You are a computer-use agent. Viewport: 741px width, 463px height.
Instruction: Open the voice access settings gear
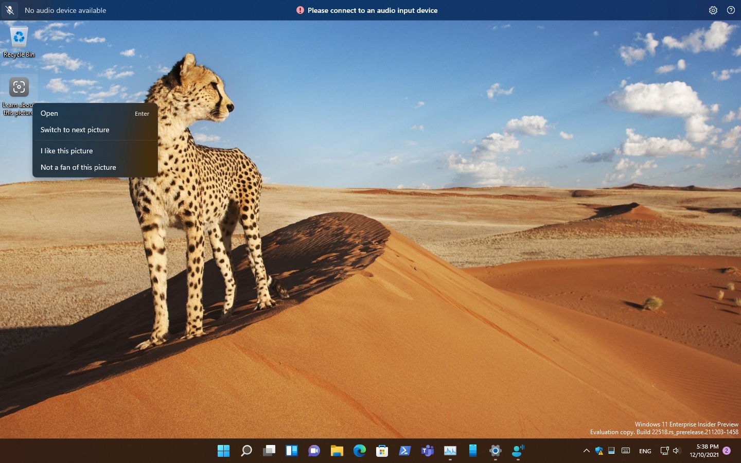[x=713, y=10]
